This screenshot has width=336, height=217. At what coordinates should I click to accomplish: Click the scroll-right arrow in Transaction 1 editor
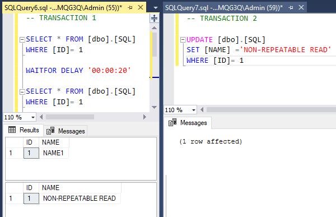(144, 117)
